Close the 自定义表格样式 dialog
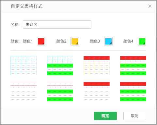157x125 pixels. 150,6
